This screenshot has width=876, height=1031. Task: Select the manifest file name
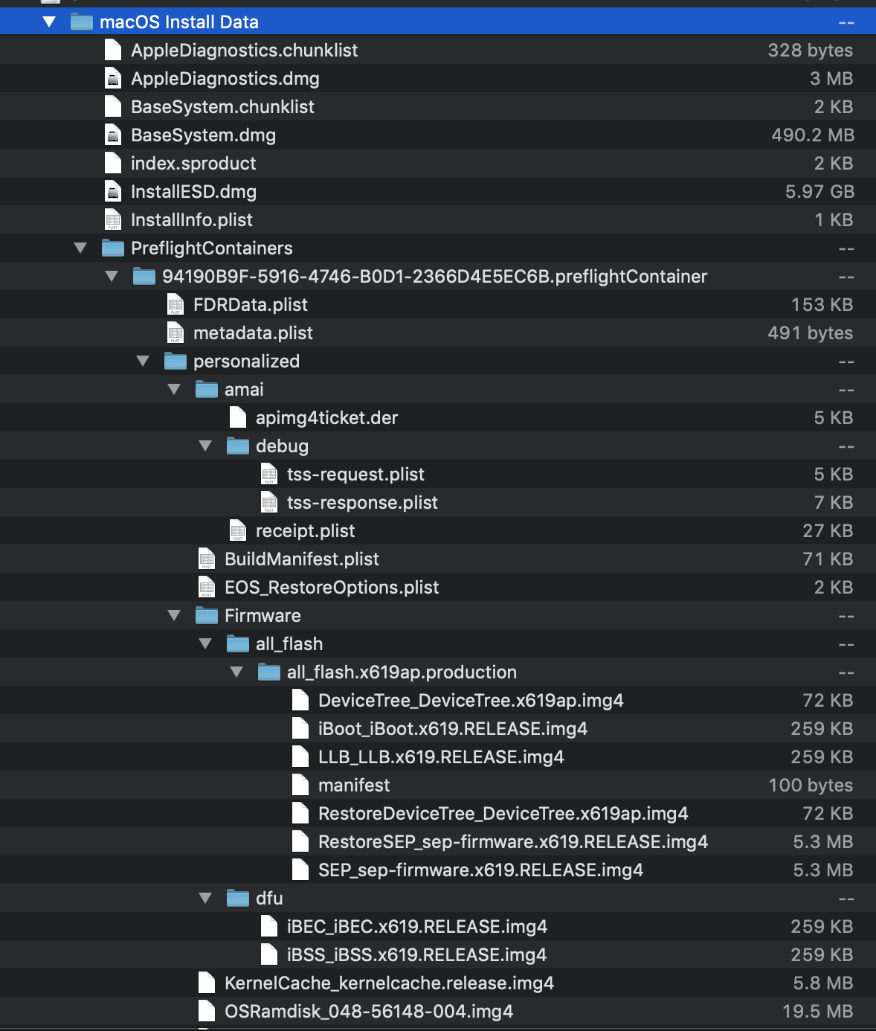354,786
